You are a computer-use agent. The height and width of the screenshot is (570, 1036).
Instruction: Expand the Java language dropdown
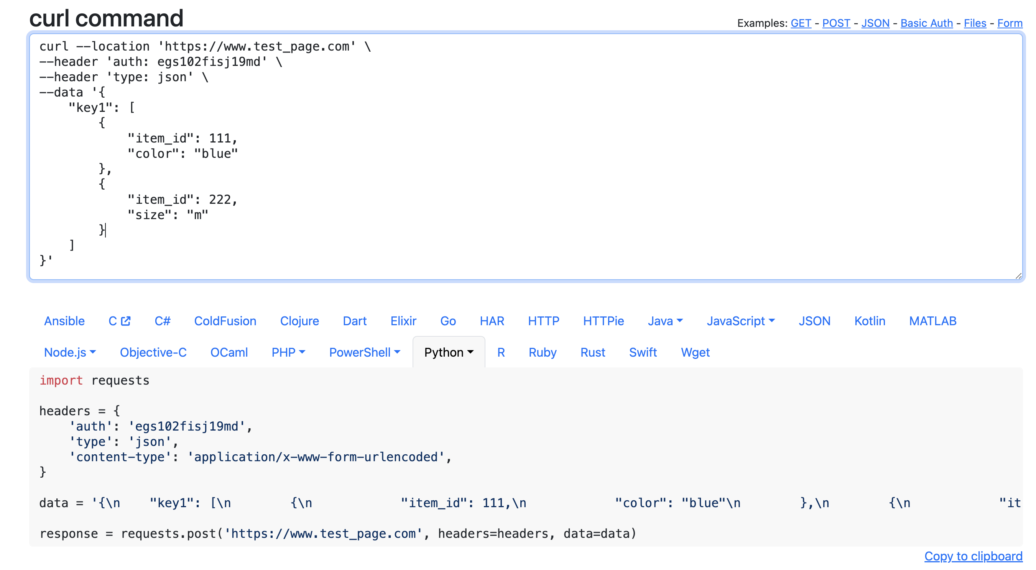[665, 321]
